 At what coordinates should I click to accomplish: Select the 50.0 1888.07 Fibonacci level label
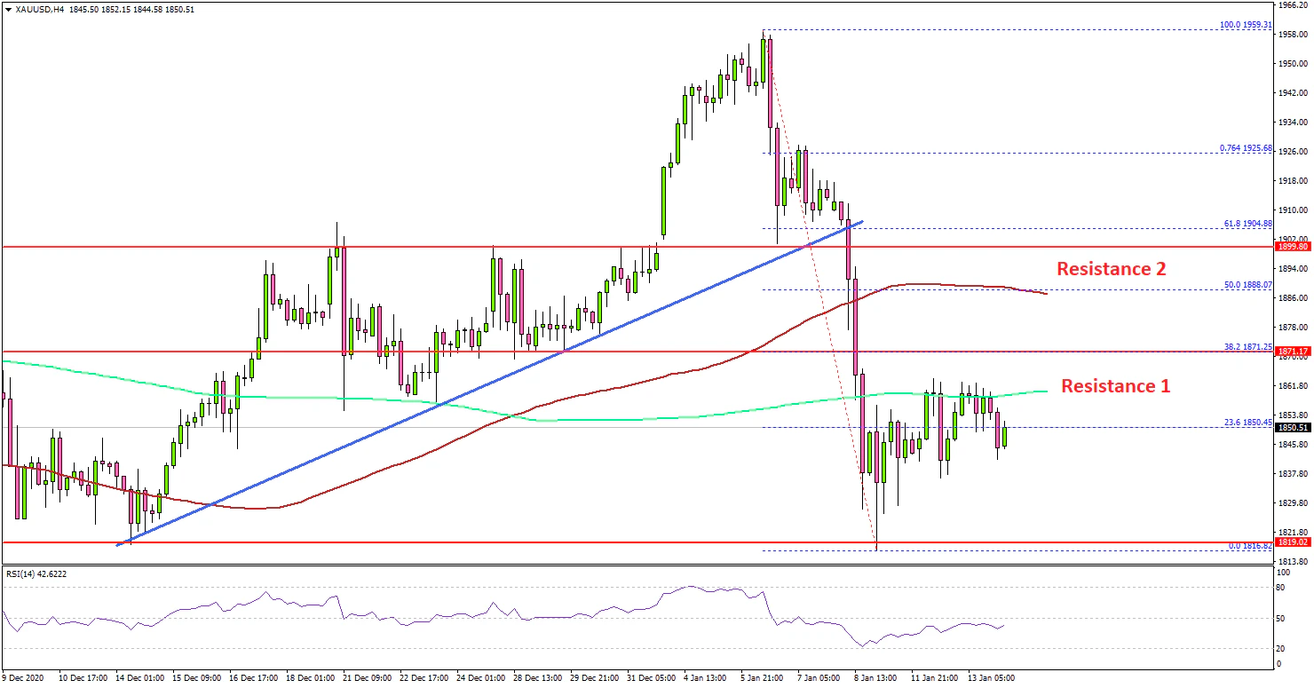coord(1247,286)
